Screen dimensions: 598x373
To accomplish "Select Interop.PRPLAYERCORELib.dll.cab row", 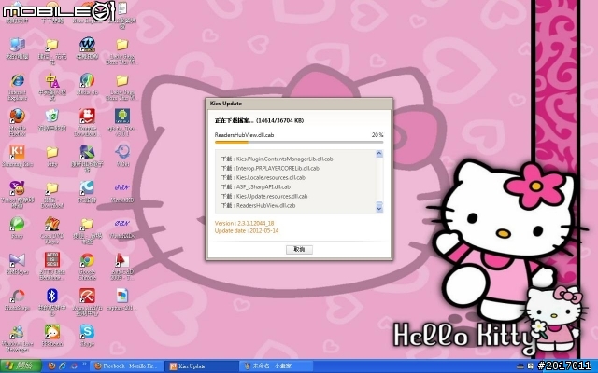I will coord(270,168).
